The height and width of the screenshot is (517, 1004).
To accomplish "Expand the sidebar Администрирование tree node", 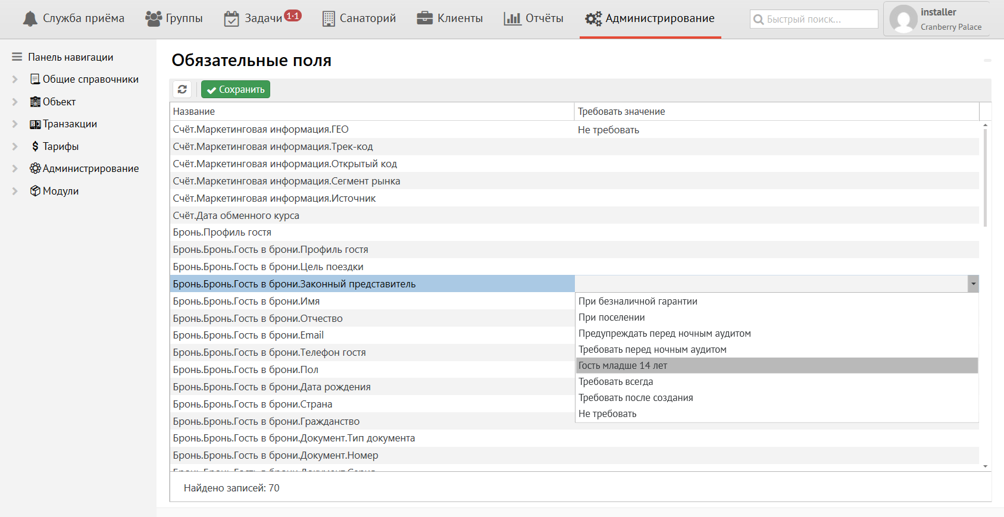I will pyautogui.click(x=15, y=168).
